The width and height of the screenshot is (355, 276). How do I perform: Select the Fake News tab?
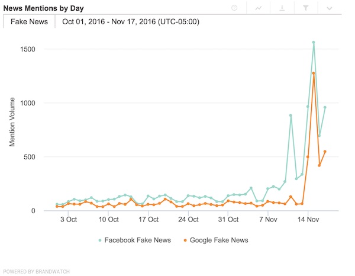pyautogui.click(x=30, y=21)
